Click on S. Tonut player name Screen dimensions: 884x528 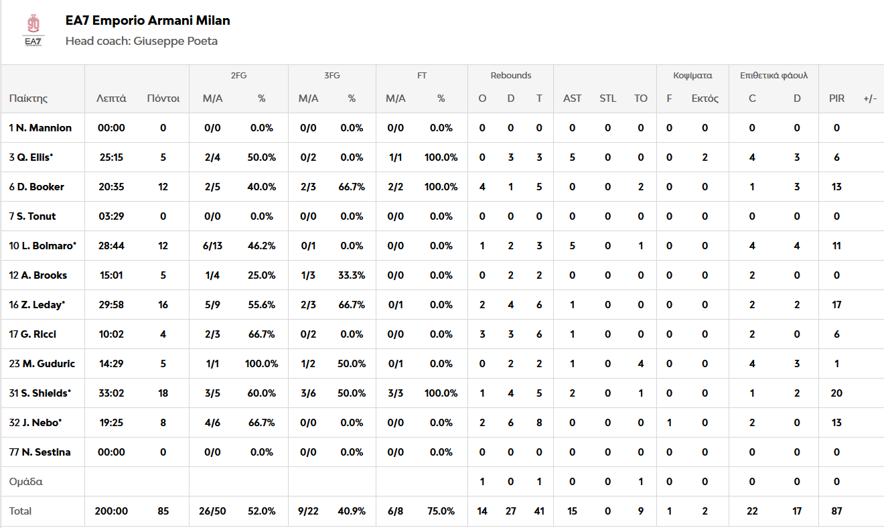tap(32, 216)
